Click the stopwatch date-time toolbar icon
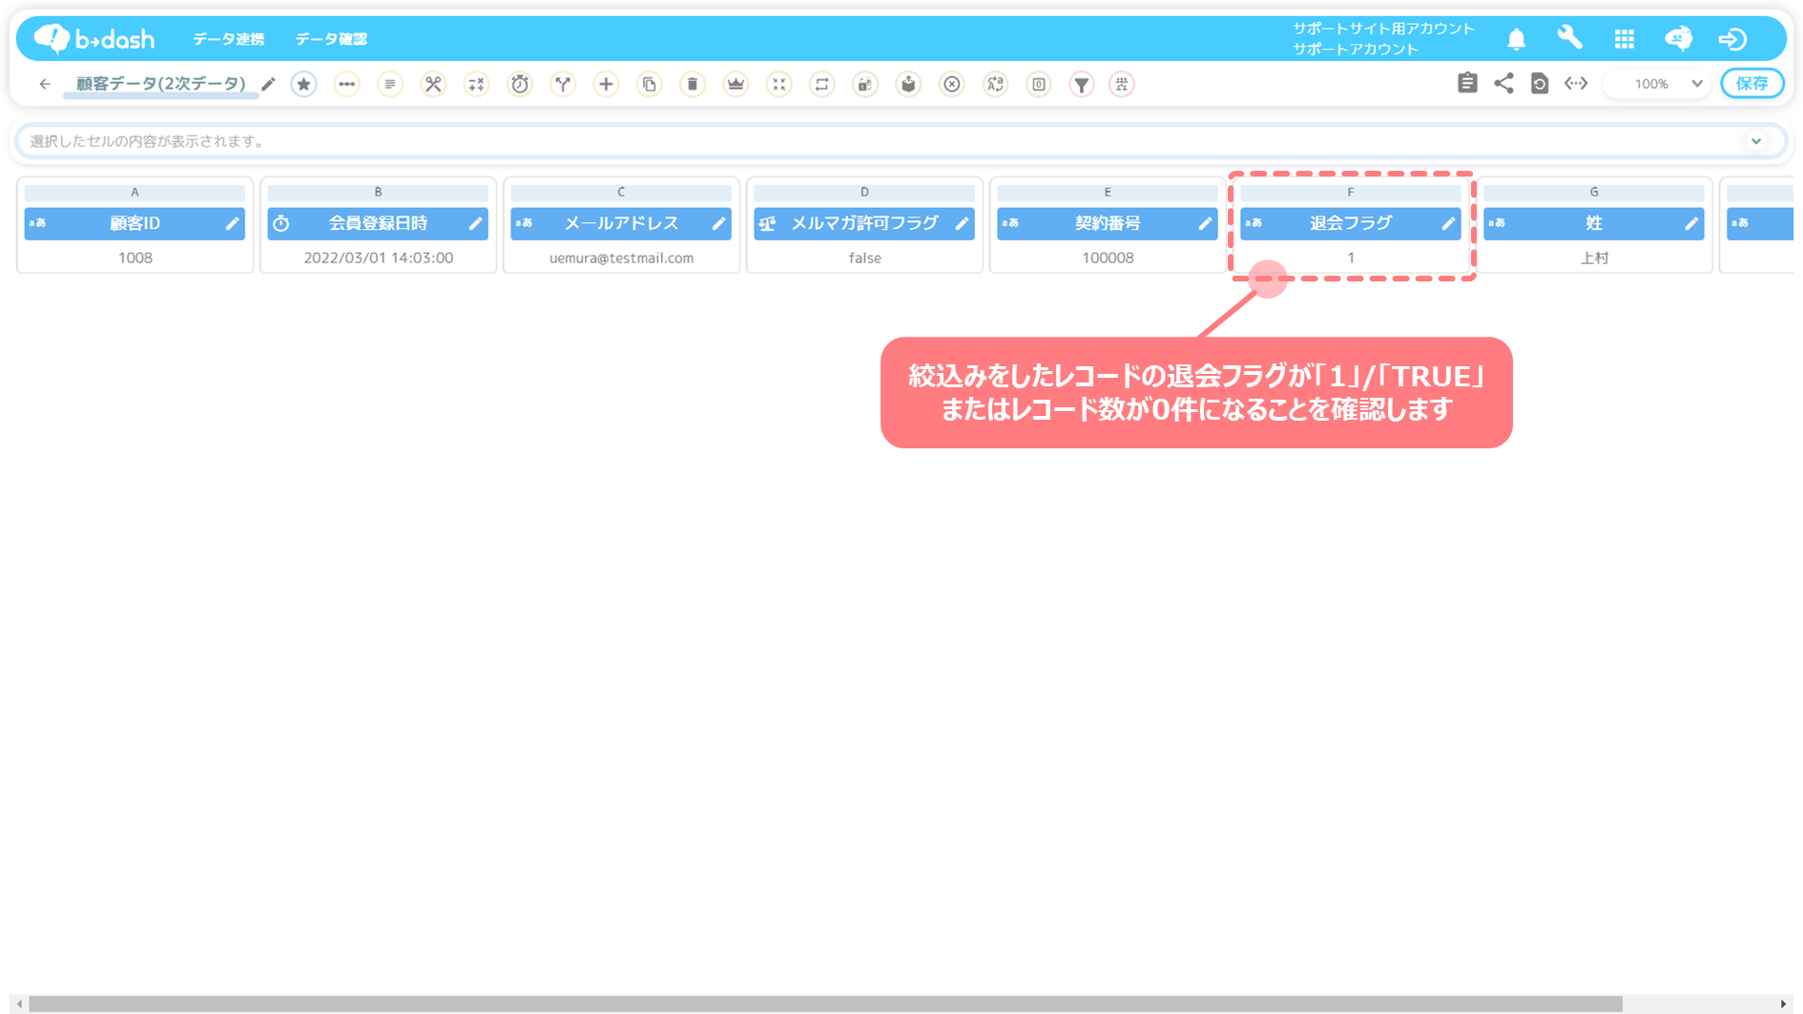This screenshot has height=1014, width=1803. click(x=520, y=84)
